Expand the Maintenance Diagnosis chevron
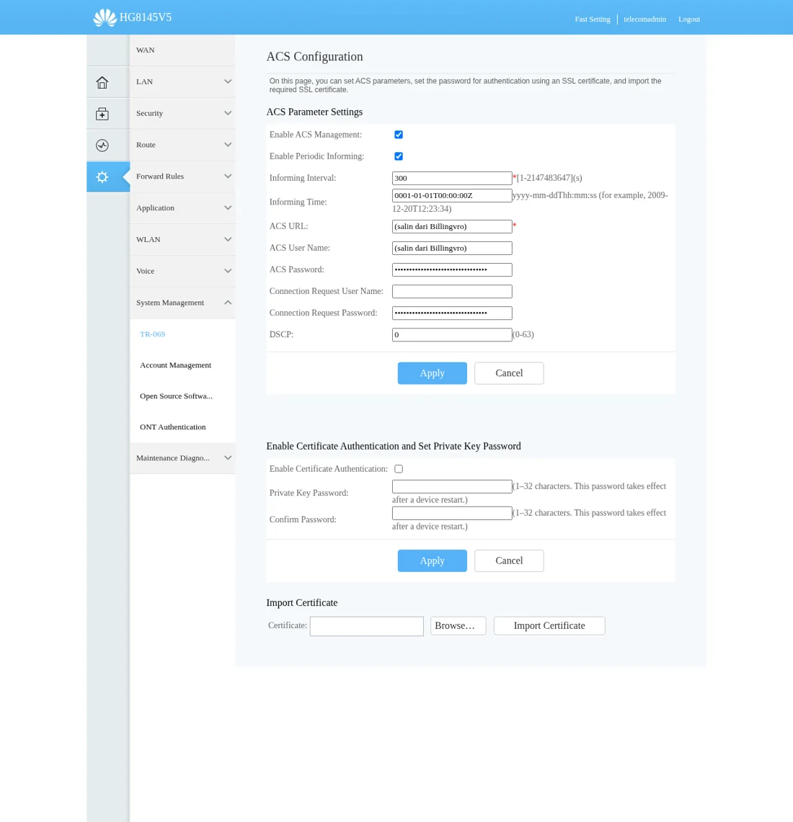Viewport: 793px width, 822px height. [228, 457]
